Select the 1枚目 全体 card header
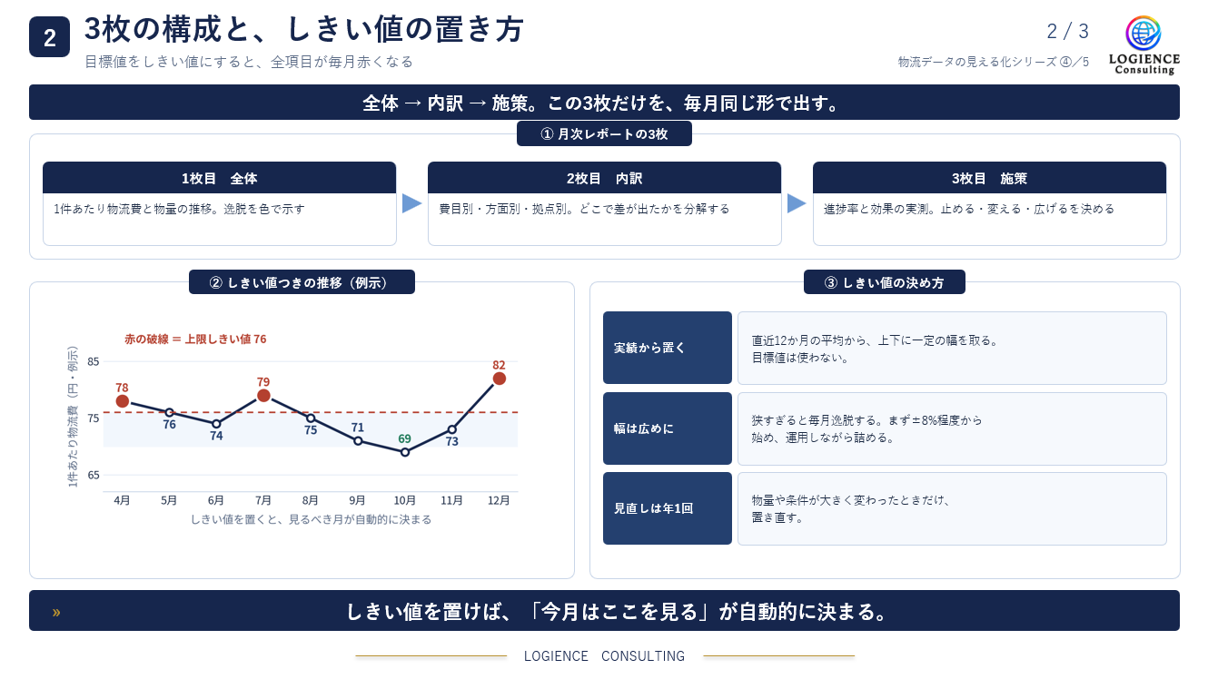Screen dimensions: 1208x679 pyautogui.click(x=220, y=178)
